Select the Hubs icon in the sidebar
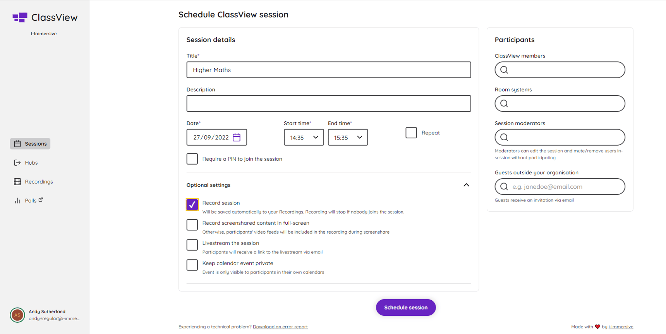666x334 pixels. 17,162
